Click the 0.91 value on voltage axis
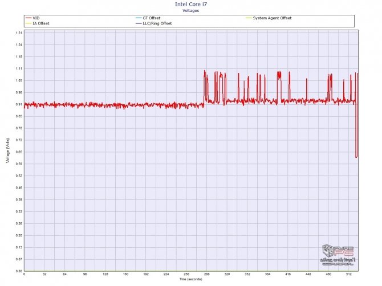 coord(19,104)
